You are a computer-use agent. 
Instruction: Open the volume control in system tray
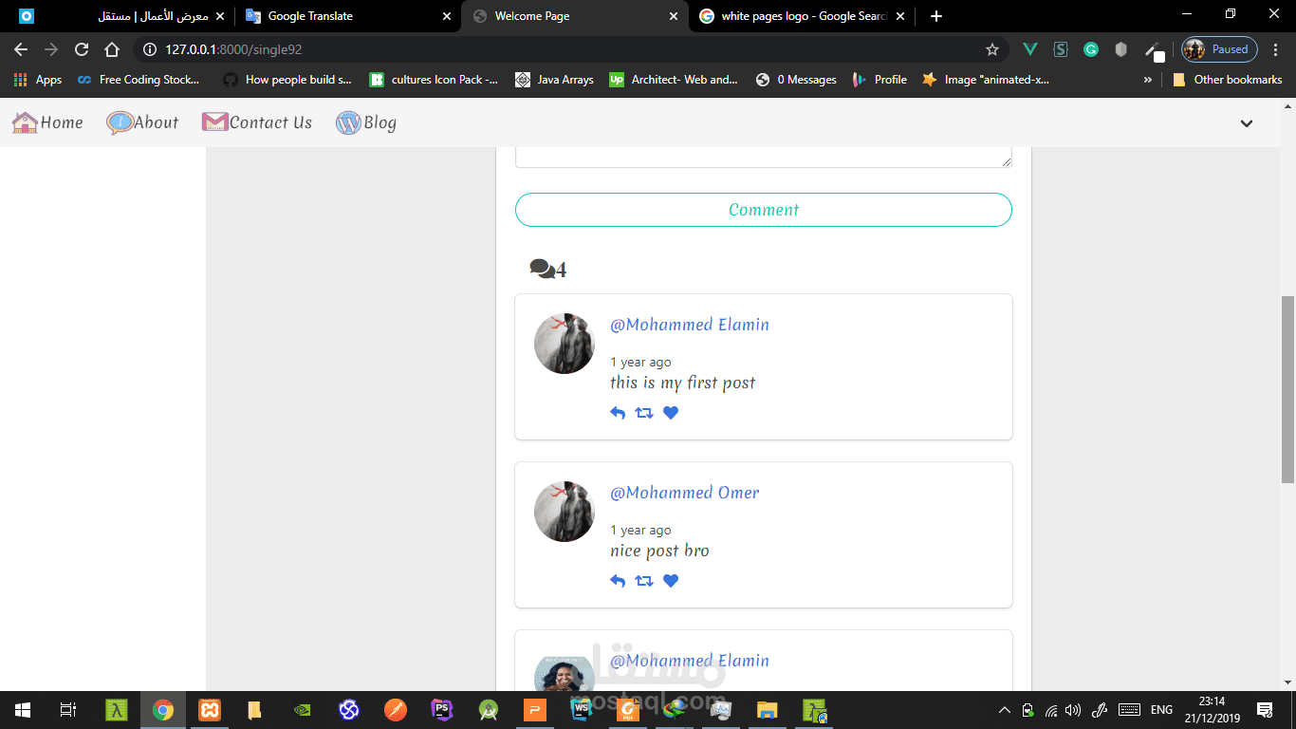[x=1073, y=710]
